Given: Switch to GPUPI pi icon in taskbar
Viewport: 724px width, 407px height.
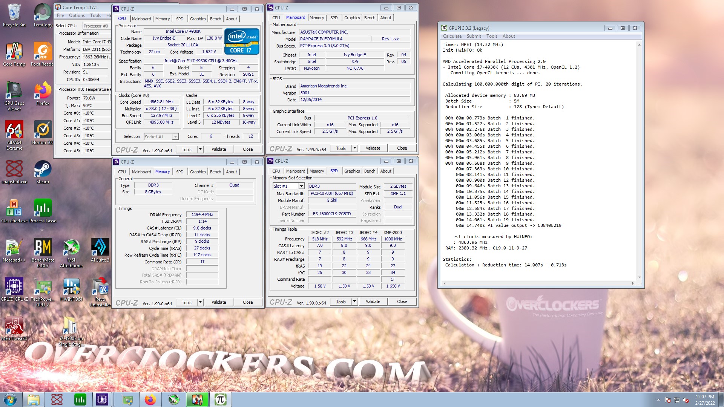Looking at the screenshot, I should (x=221, y=399).
